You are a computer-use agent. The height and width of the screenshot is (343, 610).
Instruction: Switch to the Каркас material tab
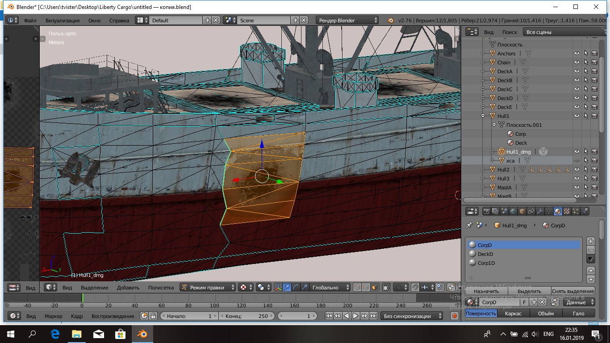513,314
